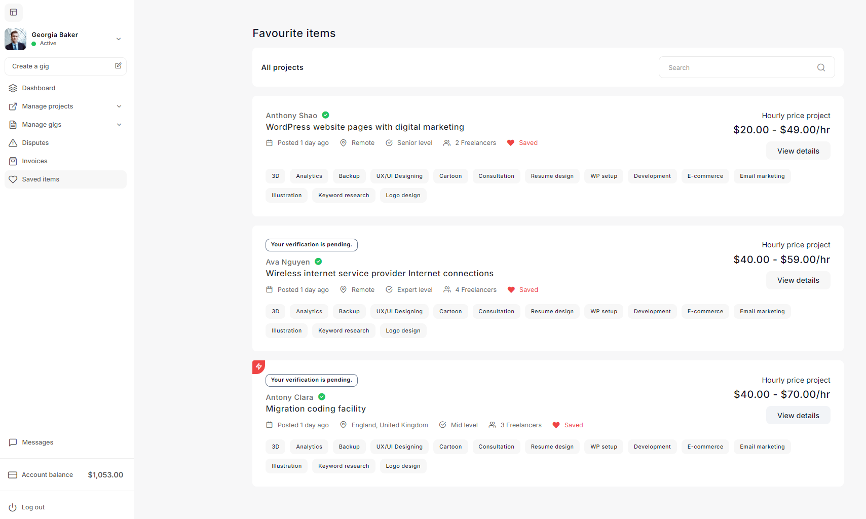Click Georgia Baker's profile avatar
This screenshot has height=519, width=866.
point(16,39)
